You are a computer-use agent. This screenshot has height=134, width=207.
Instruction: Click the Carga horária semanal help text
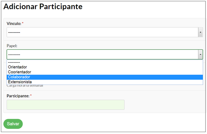(25, 86)
